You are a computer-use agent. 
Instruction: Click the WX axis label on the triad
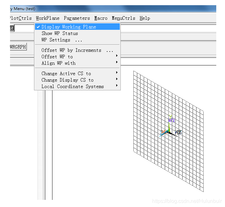point(178,132)
